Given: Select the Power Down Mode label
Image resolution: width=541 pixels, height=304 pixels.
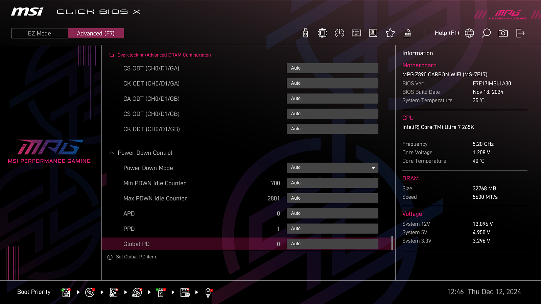Looking at the screenshot, I should pos(148,168).
